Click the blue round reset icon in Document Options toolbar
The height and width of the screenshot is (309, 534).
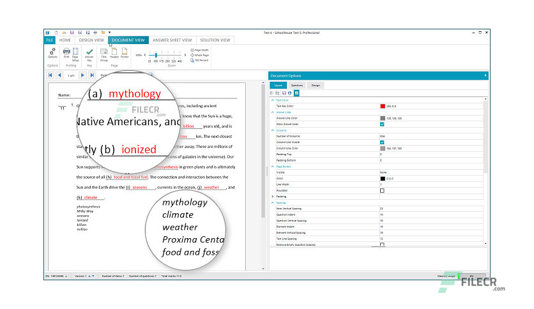coord(290,93)
